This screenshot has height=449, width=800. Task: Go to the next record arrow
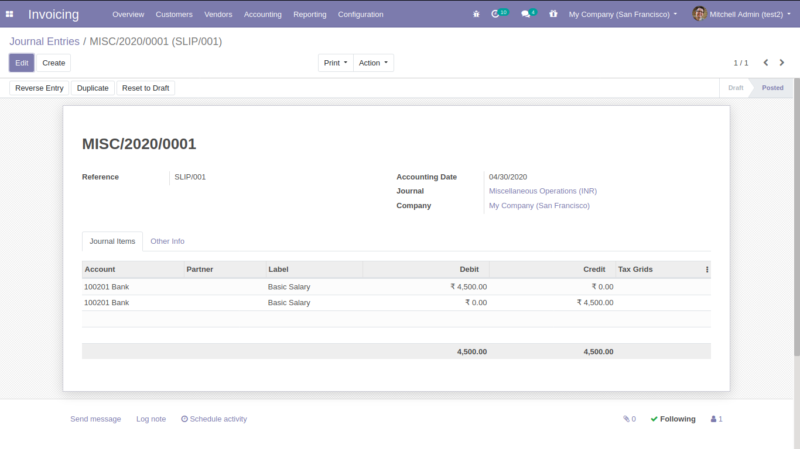pyautogui.click(x=782, y=63)
